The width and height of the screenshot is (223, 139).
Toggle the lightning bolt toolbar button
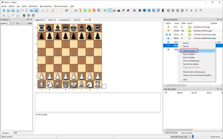(x=110, y=10)
